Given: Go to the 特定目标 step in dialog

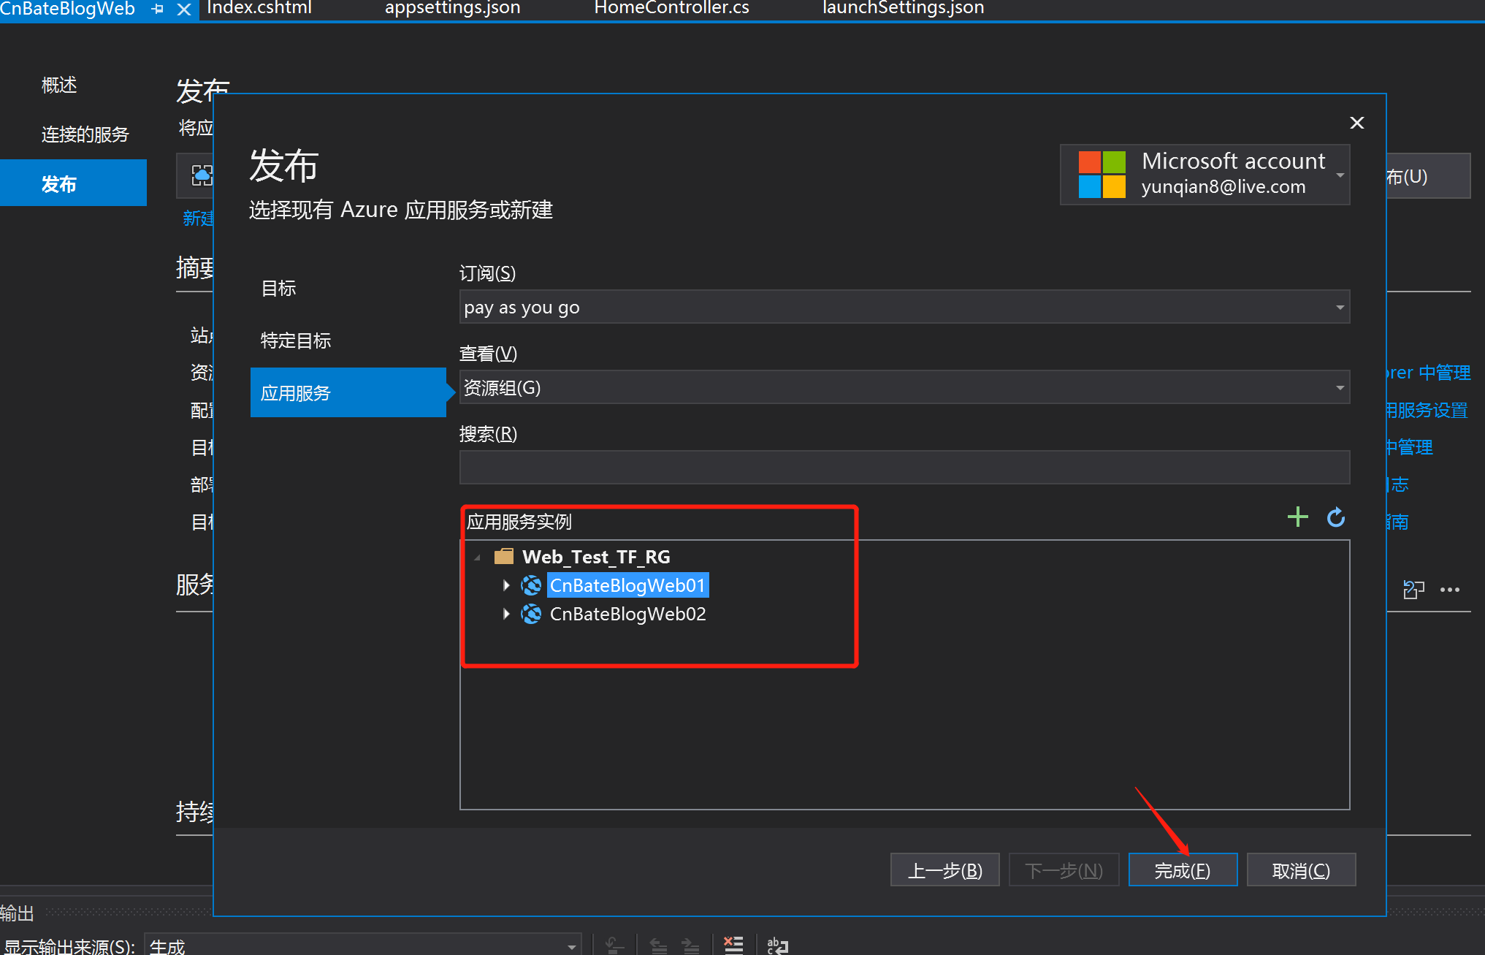Looking at the screenshot, I should point(296,340).
